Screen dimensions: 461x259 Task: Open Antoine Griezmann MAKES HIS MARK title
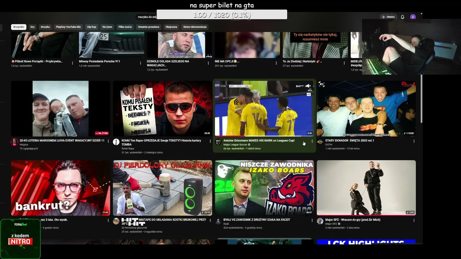[259, 141]
